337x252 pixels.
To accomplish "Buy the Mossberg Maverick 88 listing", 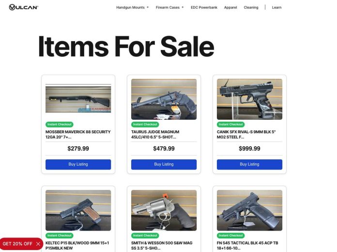I will (78, 164).
